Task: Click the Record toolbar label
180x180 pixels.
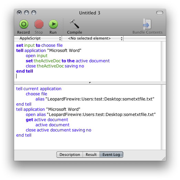Action: (x=23, y=32)
